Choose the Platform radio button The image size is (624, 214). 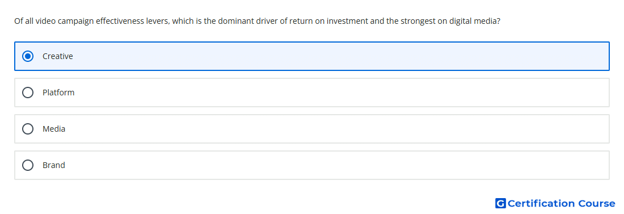click(28, 93)
